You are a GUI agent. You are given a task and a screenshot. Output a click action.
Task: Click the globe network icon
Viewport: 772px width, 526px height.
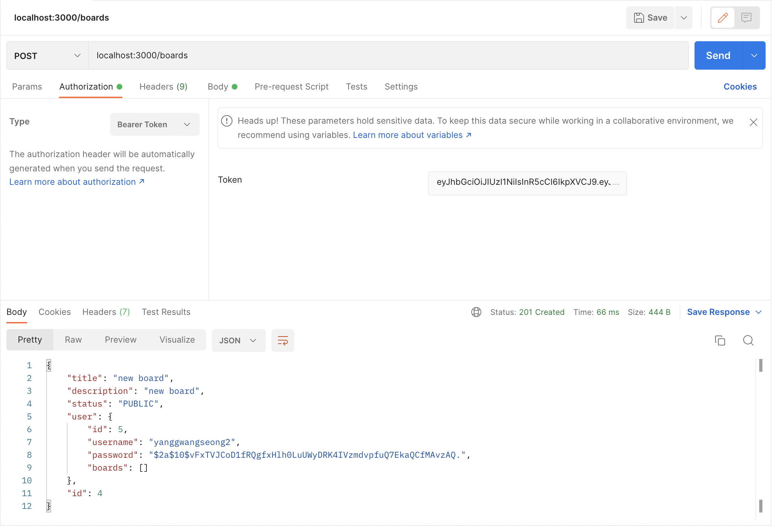click(476, 312)
